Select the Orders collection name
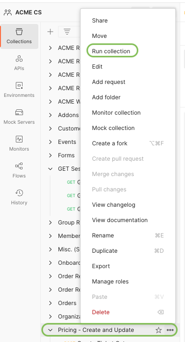The width and height of the screenshot is (185, 342). 67,303
